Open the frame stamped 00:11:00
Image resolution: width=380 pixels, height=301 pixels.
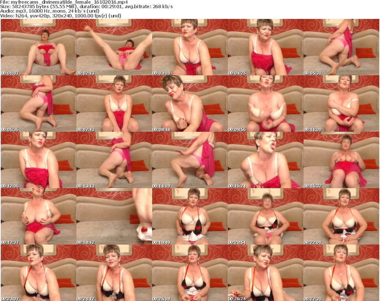[x=341, y=104]
